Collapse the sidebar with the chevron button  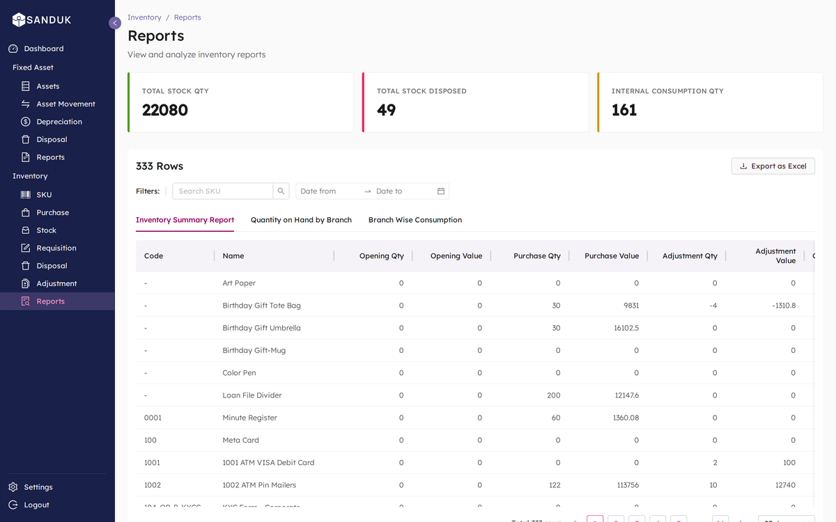[115, 23]
